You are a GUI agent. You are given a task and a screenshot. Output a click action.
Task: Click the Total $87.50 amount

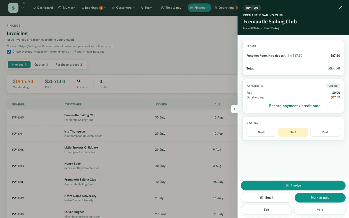tap(334, 68)
